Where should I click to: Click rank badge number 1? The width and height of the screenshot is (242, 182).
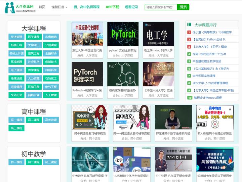(189, 32)
